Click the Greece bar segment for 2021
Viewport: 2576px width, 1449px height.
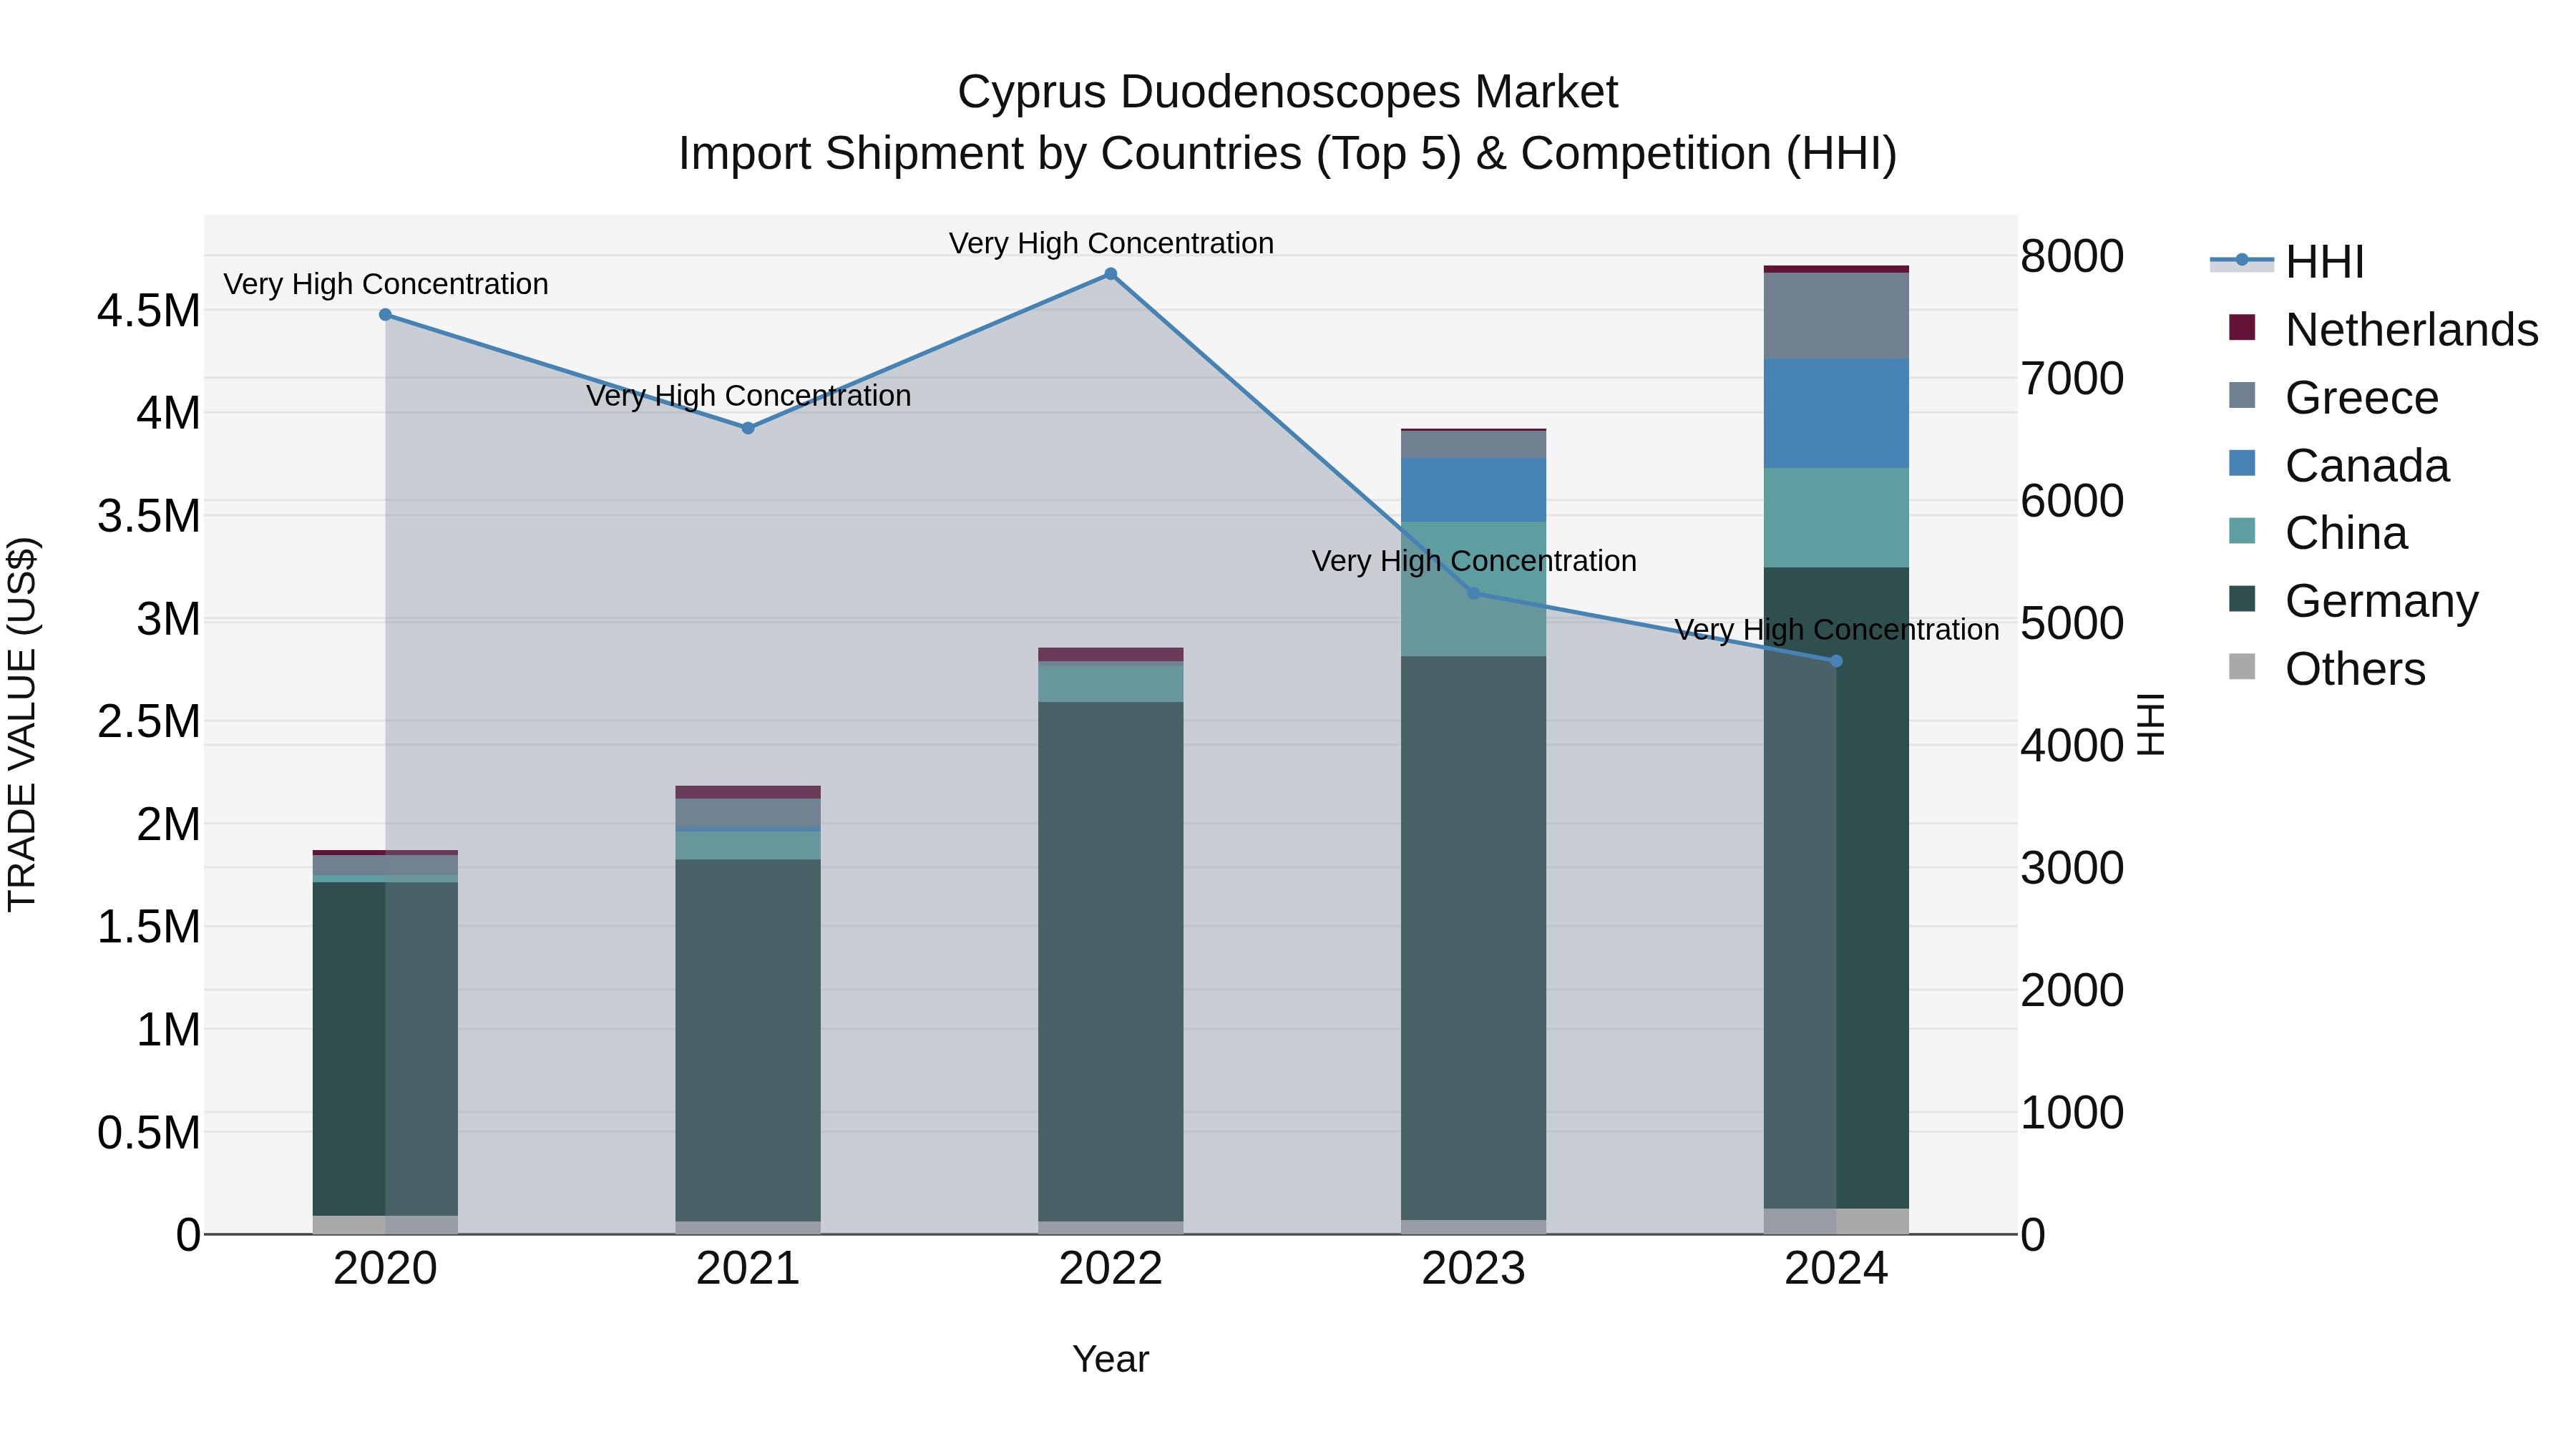pos(748,813)
